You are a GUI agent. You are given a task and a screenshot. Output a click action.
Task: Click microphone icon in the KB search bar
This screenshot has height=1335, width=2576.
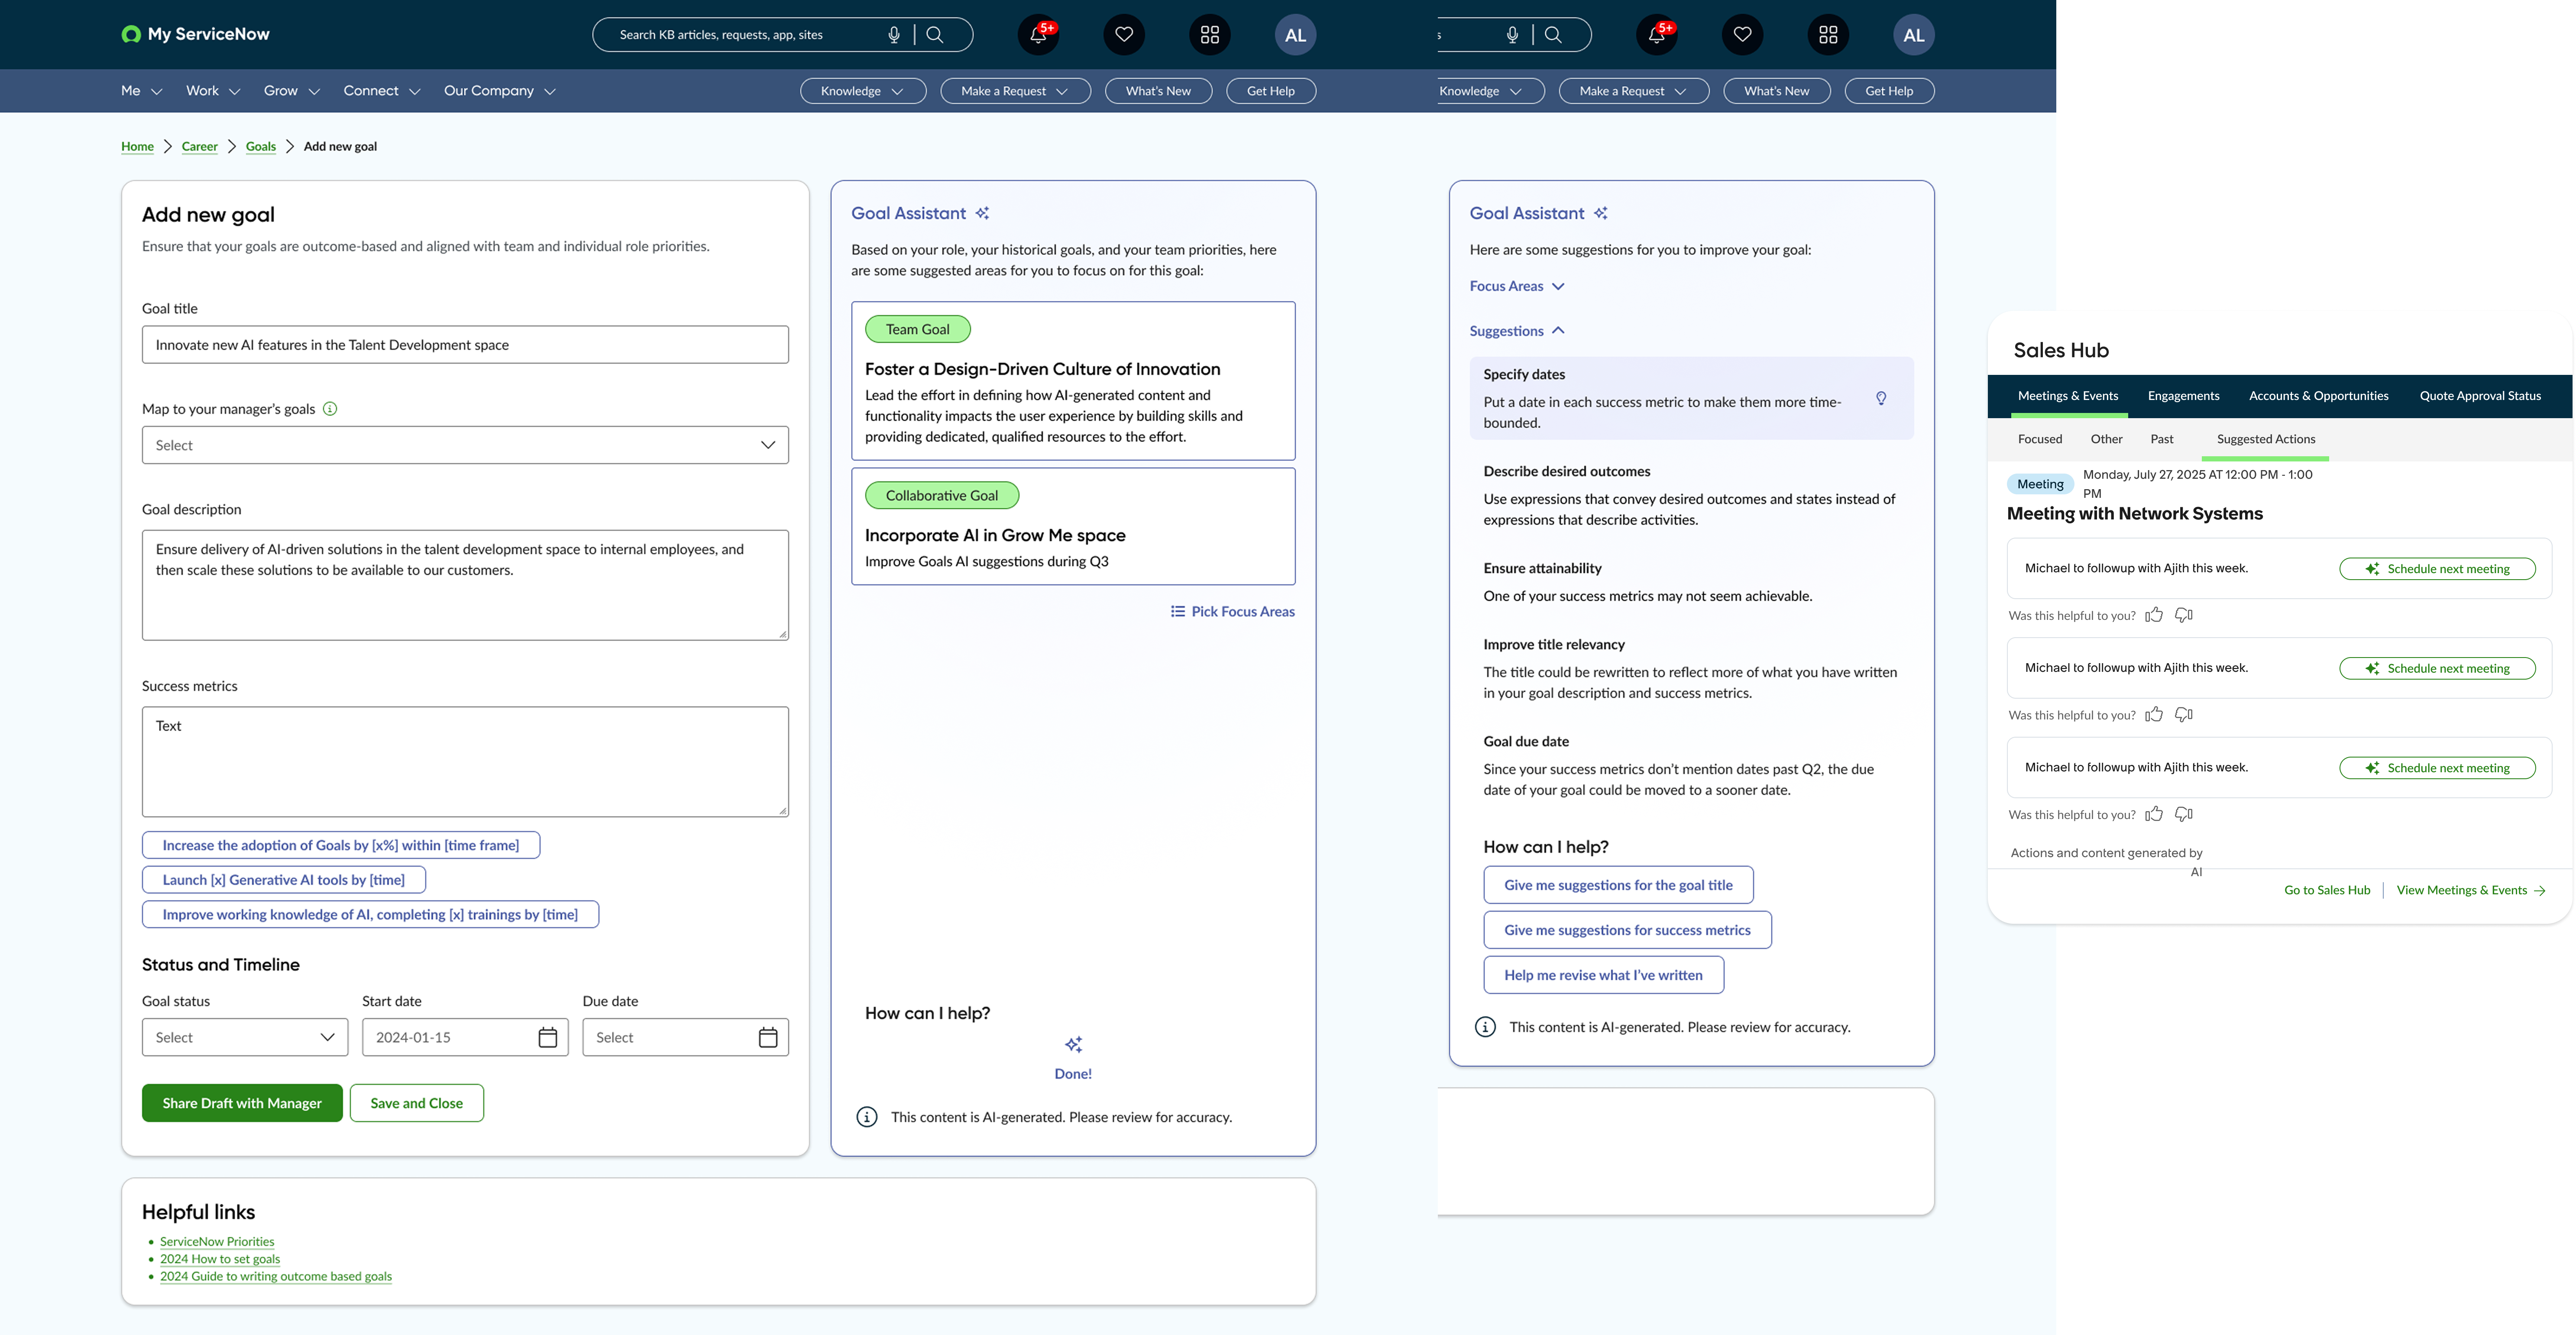click(x=894, y=35)
